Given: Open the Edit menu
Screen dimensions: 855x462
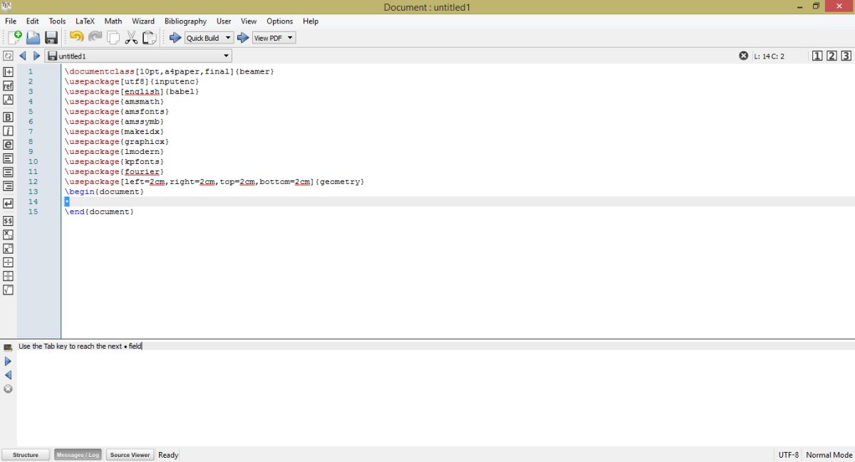Looking at the screenshot, I should (33, 21).
